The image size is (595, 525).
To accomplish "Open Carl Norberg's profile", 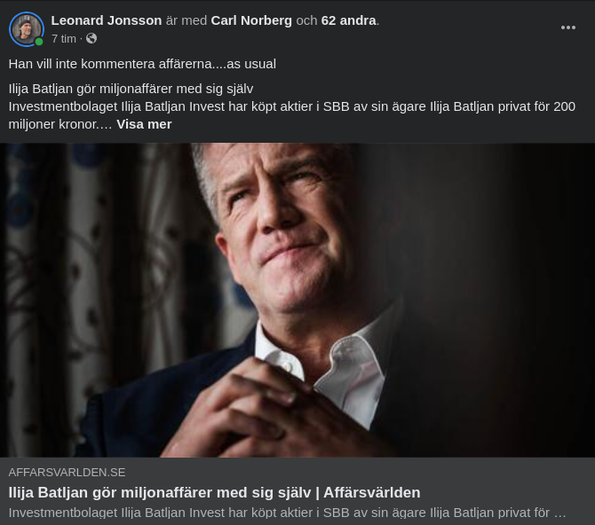I will (x=251, y=20).
